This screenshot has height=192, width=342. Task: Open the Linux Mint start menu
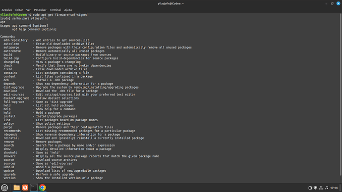[x=4, y=188]
